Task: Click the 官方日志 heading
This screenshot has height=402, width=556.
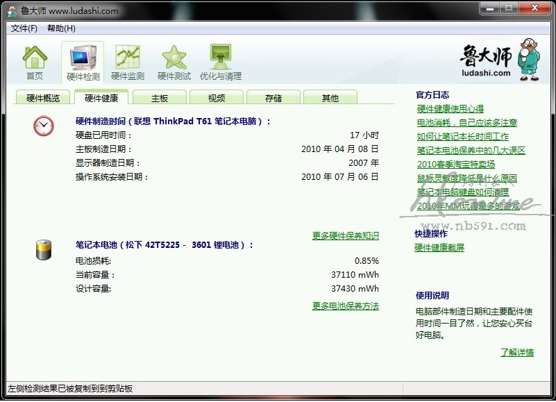Action: pyautogui.click(x=432, y=94)
